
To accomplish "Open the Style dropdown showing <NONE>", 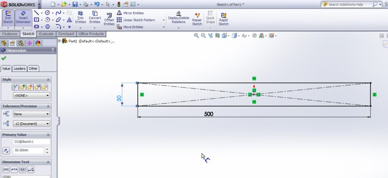I will pyautogui.click(x=31, y=96).
